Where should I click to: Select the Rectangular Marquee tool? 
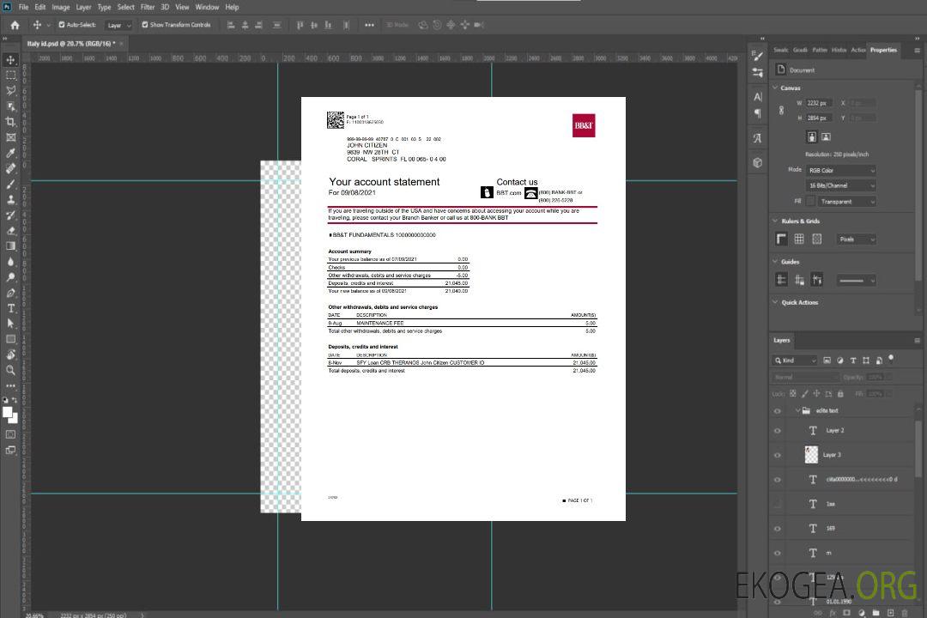10,76
